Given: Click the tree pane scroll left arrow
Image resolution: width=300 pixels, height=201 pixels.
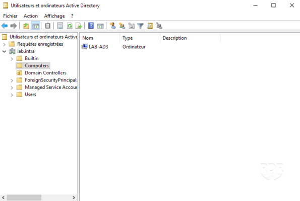Looking at the screenshot, I should click(x=3, y=197).
